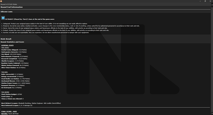Click 'Antags reconverted' stat line
The image size is (213, 115).
12,76
